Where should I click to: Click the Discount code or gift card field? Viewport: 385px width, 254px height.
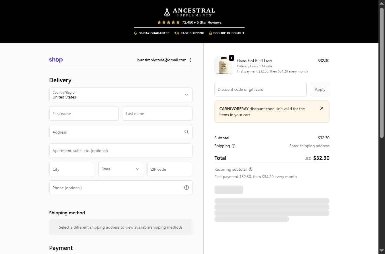pos(261,89)
